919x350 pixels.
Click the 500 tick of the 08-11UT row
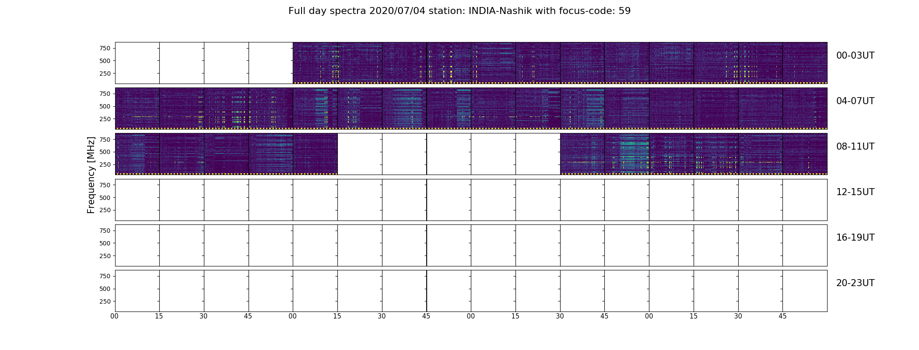[x=105, y=152]
